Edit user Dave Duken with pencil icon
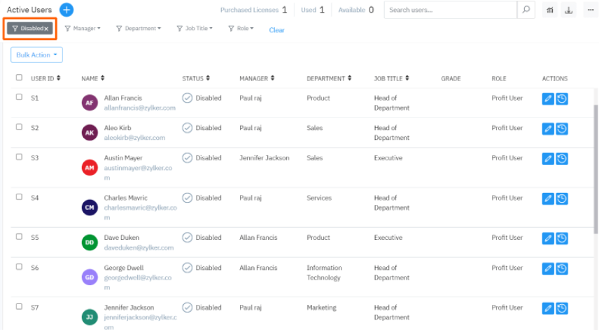This screenshot has height=330, width=599. 548,238
